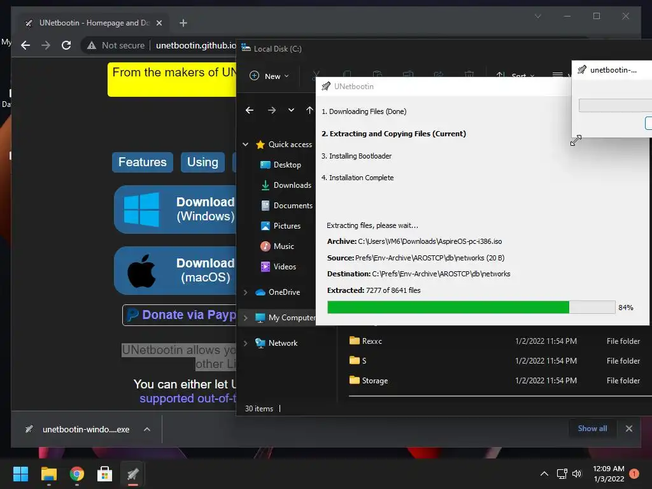Screen dimensions: 652x489
Task: Open Pictures in the Explorer sidebar
Action: (x=281, y=226)
